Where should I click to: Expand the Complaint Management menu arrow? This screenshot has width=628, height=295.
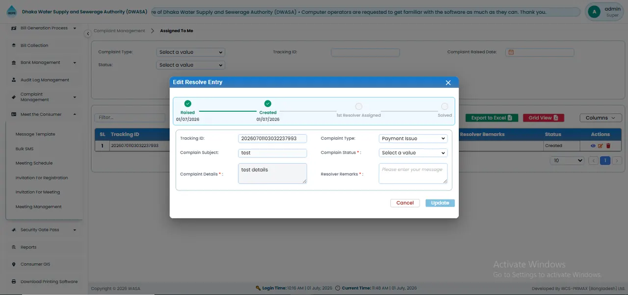point(75,97)
